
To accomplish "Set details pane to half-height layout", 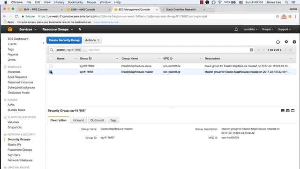I will click(x=287, y=110).
